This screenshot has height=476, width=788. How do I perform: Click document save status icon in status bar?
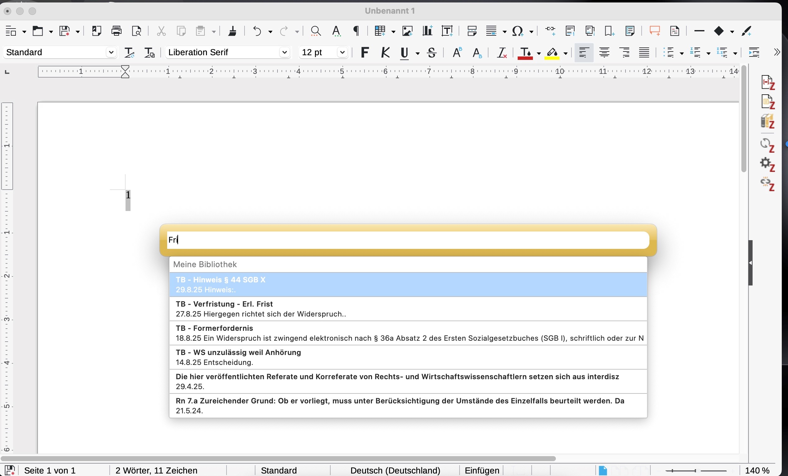click(10, 470)
